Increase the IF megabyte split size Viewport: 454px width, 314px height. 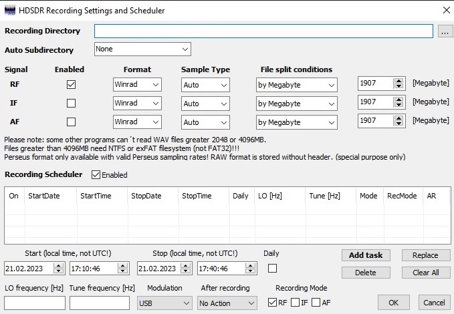click(399, 100)
